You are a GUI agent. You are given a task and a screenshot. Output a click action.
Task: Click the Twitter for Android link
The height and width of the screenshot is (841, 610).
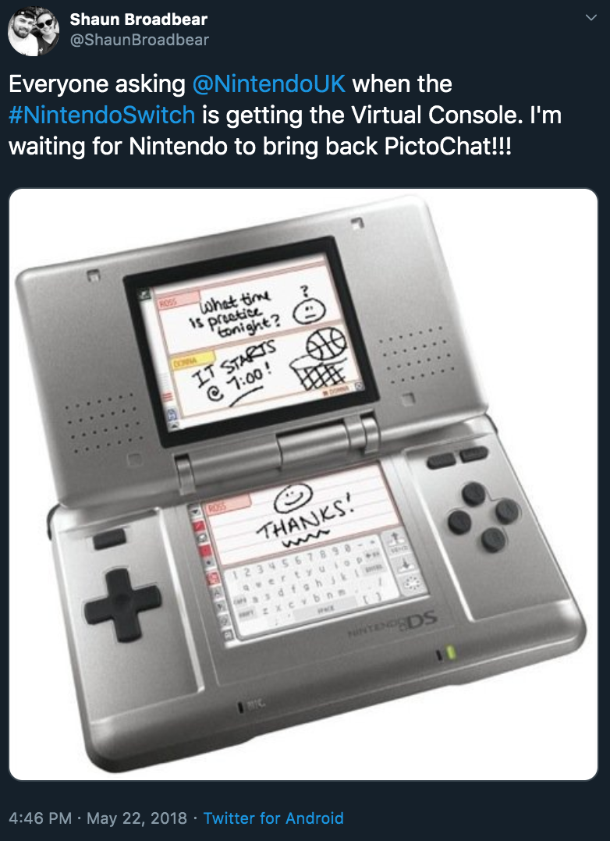click(273, 818)
